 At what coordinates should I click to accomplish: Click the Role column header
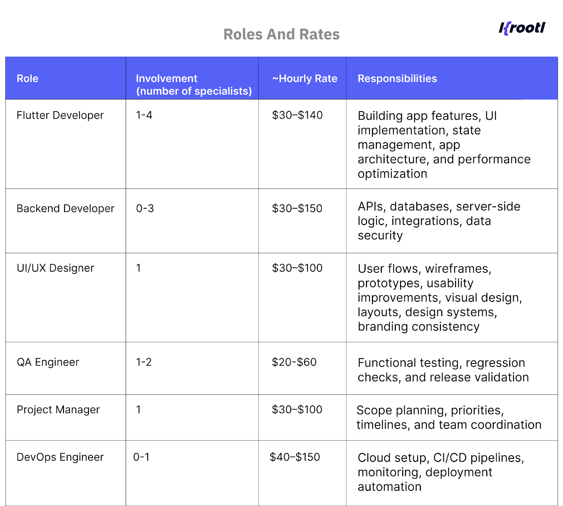(27, 78)
